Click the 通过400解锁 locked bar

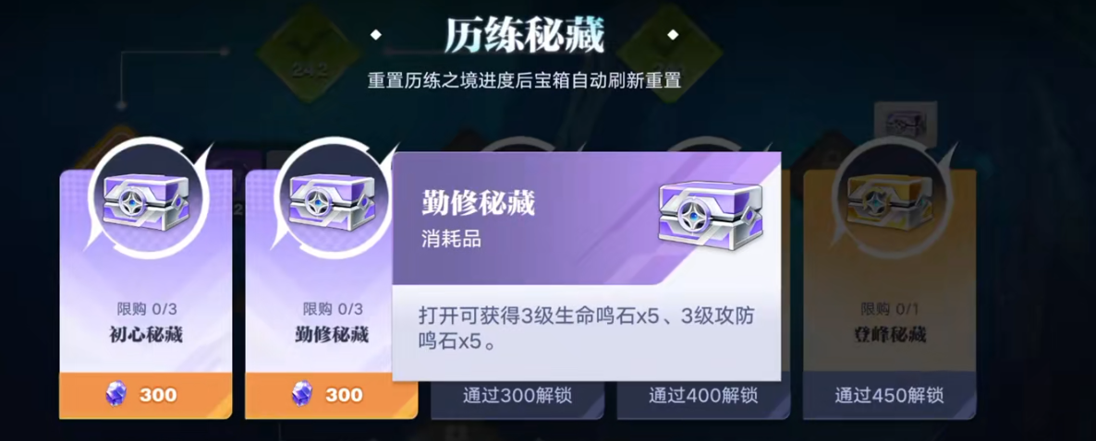coord(703,396)
